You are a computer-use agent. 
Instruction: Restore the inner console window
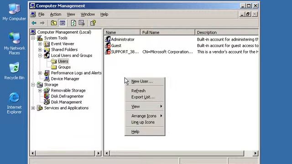(248, 14)
